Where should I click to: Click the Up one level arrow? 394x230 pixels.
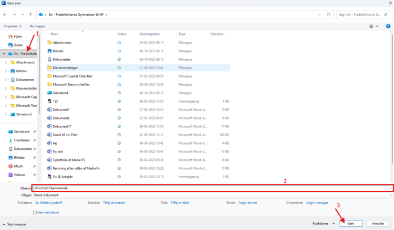pyautogui.click(x=32, y=15)
